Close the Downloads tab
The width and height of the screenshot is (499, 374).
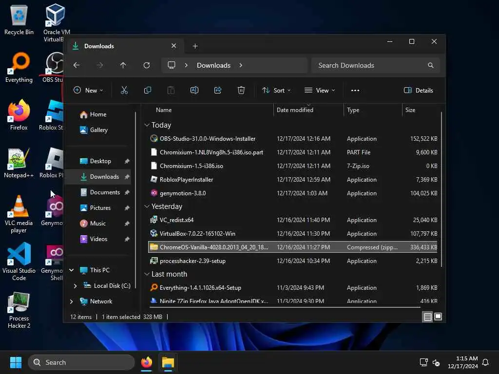pyautogui.click(x=174, y=46)
